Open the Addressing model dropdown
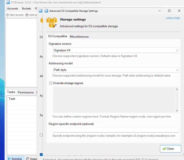 pyautogui.click(x=116, y=70)
